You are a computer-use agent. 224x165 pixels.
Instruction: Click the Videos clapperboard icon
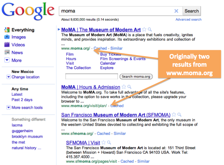pos(7,45)
